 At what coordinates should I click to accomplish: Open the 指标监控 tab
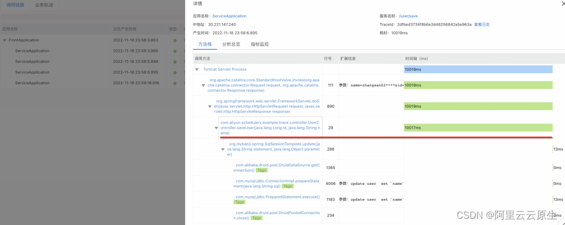tap(260, 44)
